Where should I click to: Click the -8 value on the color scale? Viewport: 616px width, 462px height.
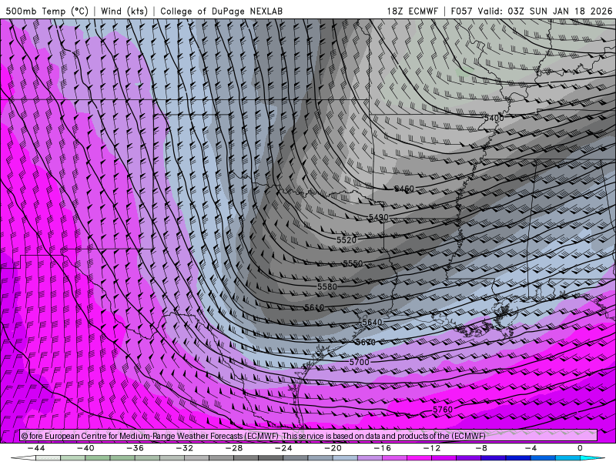coord(481,448)
